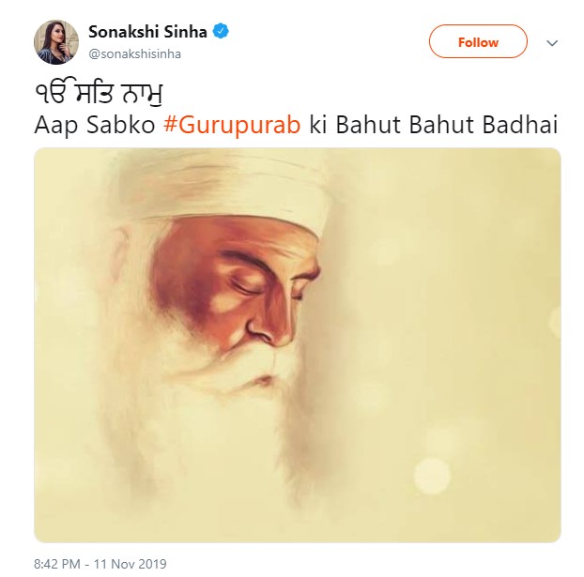The image size is (584, 577).
Task: Open the #Gurupurab hashtag
Action: point(232,125)
